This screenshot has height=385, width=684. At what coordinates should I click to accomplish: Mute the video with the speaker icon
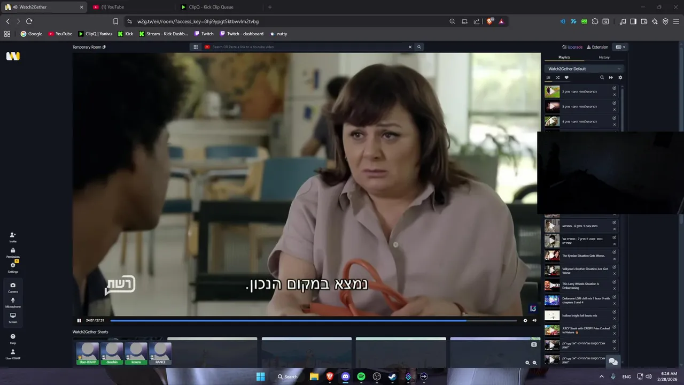[x=534, y=320]
